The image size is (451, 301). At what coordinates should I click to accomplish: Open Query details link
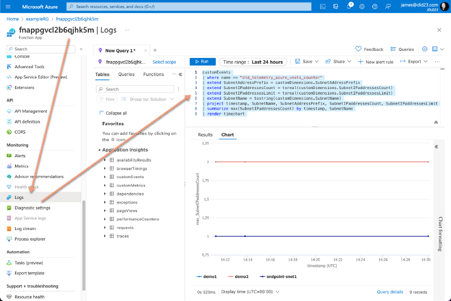point(390,292)
